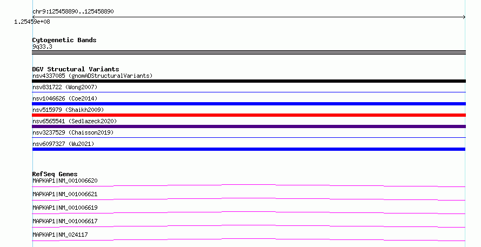Click the chr9:125458890..125458890 coordinate label
The height and width of the screenshot is (247, 481).
point(73,11)
